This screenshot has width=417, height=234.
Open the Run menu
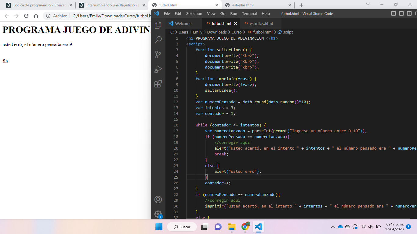coord(234,13)
